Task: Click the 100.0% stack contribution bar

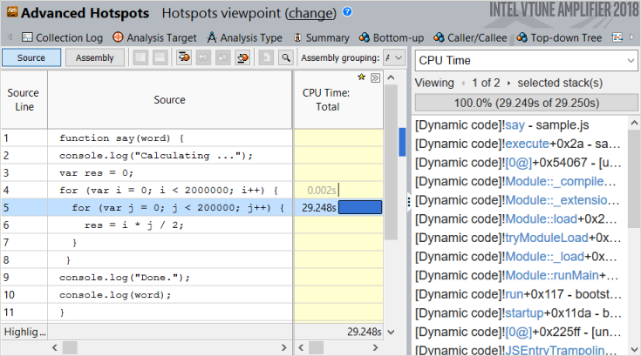Action: click(526, 103)
